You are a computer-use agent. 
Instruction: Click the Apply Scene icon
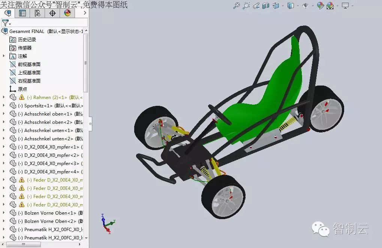(330, 5)
